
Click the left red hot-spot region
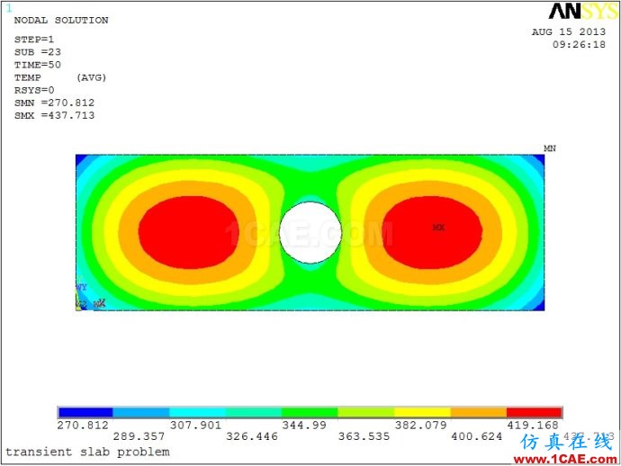click(x=189, y=232)
